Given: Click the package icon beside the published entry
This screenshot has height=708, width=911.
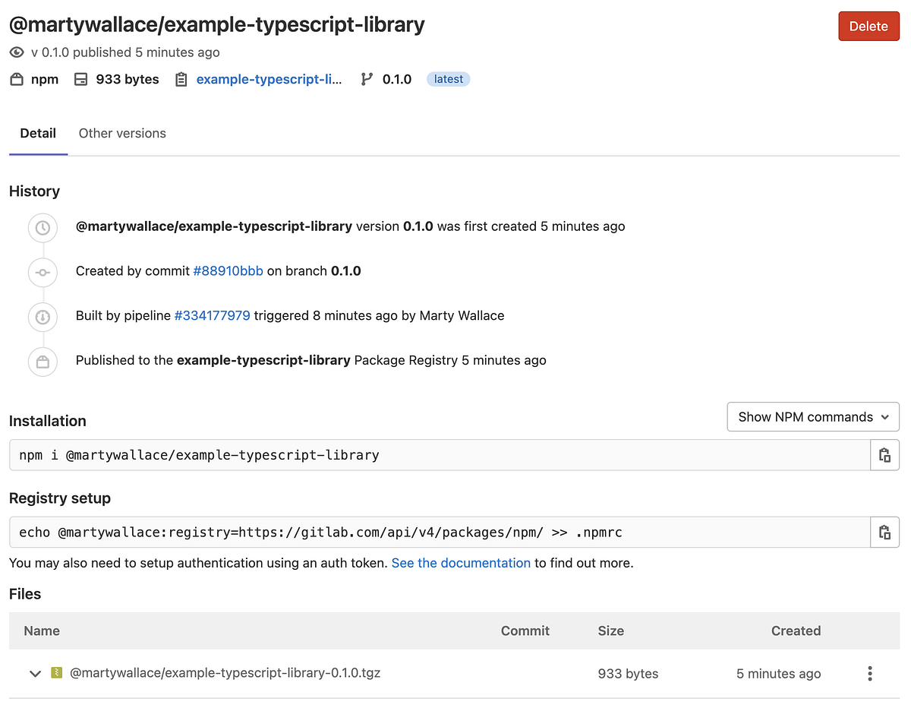Looking at the screenshot, I should tap(43, 362).
